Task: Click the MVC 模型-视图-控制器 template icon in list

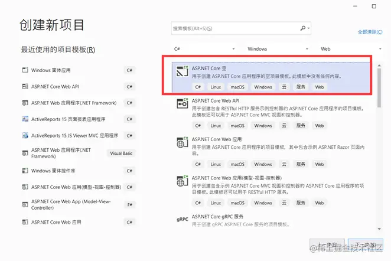Action: [x=183, y=181]
